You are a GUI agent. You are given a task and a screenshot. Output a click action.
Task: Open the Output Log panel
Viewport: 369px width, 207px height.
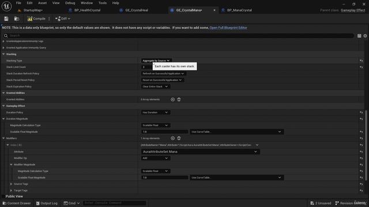click(47, 203)
